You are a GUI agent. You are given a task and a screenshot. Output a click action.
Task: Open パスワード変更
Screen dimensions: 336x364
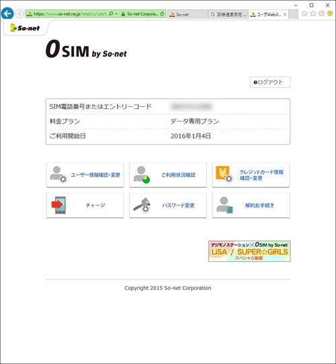pos(168,206)
